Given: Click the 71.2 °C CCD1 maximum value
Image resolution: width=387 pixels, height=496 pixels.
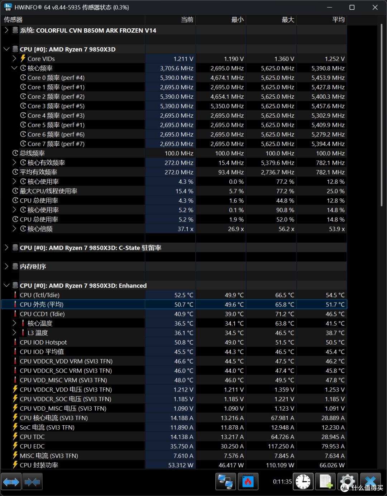Looking at the screenshot, I should click(x=285, y=314).
